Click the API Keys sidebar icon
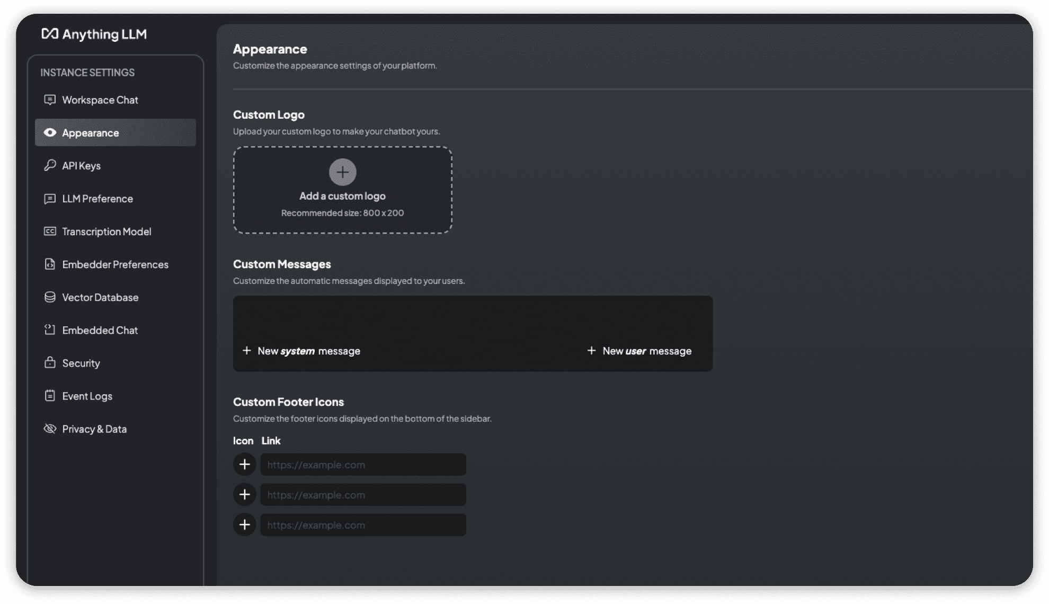The width and height of the screenshot is (1049, 604). (50, 165)
